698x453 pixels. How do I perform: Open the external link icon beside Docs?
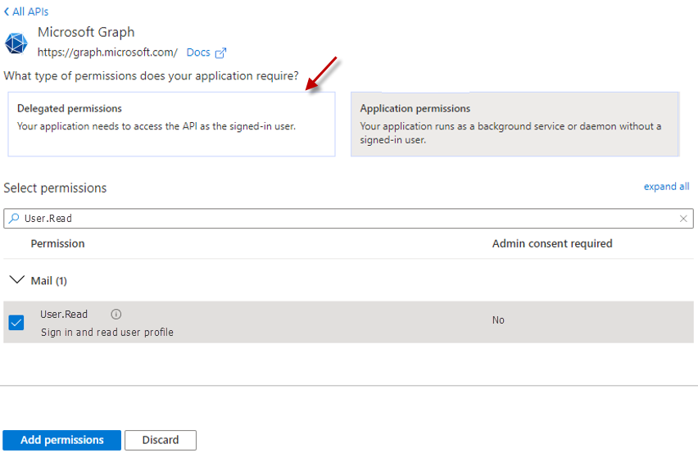[221, 53]
